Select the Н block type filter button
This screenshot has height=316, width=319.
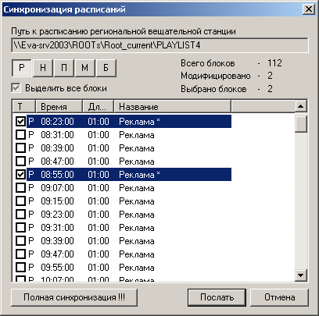tap(43, 68)
